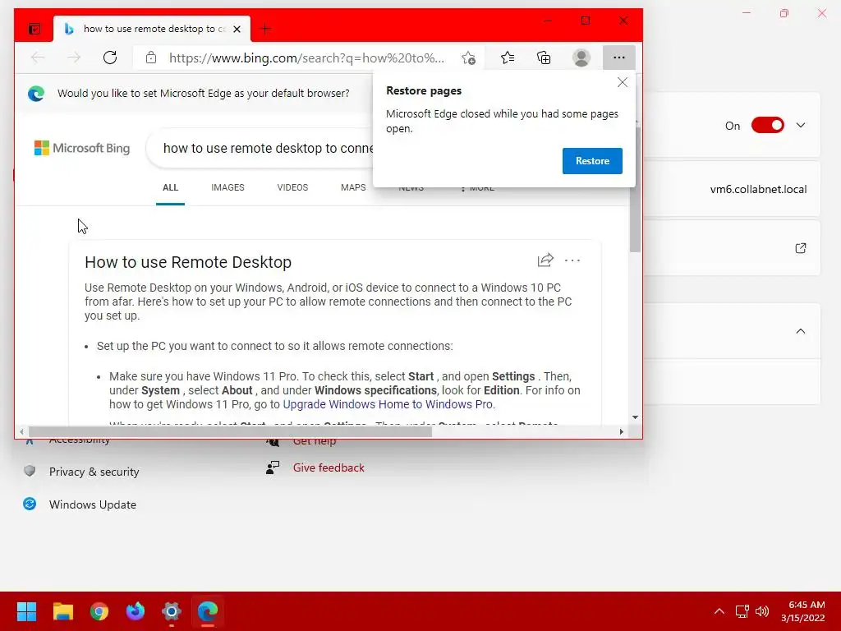
Task: Switch to the MAPS tab
Action: 353,188
